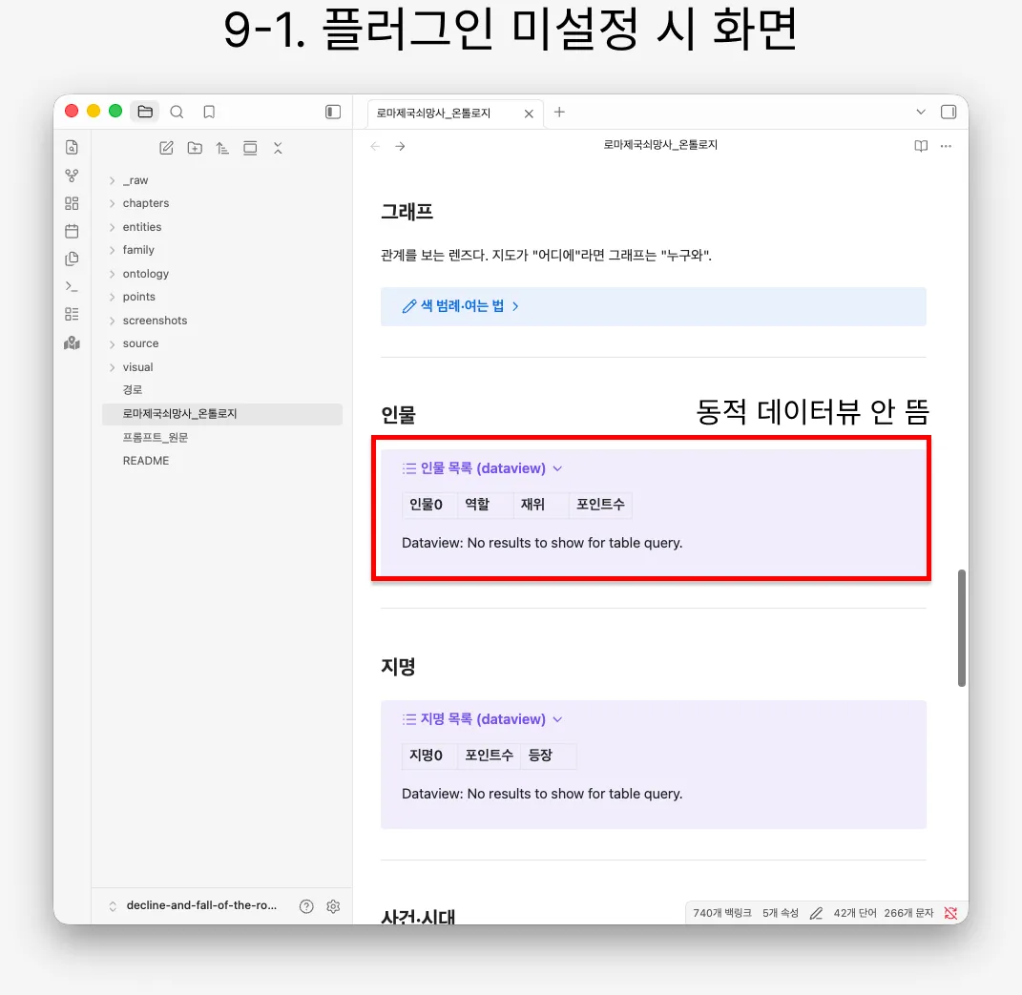Navigate forward with right arrow

[400, 147]
